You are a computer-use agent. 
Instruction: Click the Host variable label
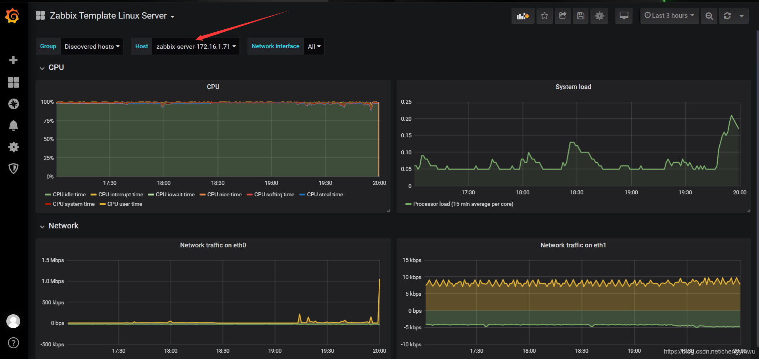click(x=142, y=46)
